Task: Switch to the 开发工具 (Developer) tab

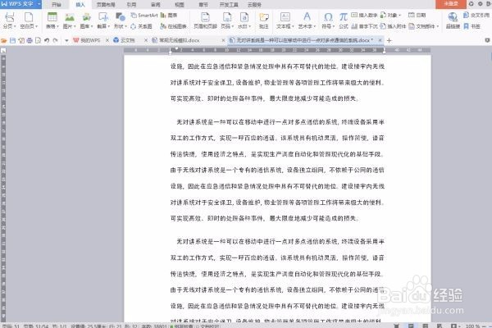Action: click(229, 5)
